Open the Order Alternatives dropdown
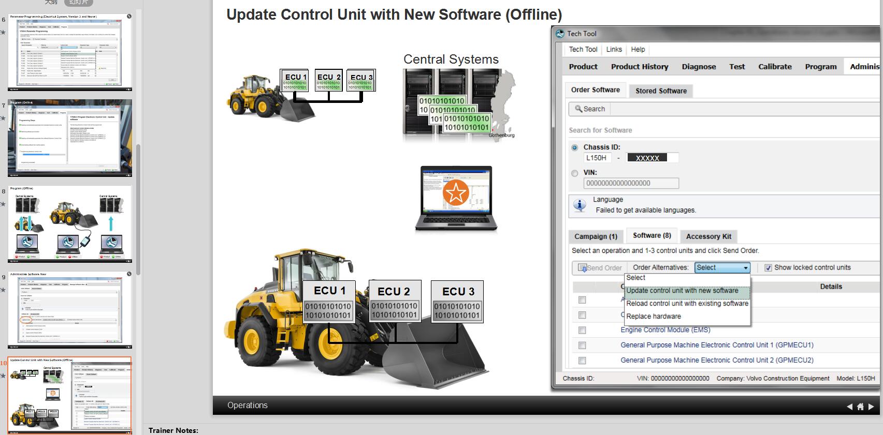This screenshot has height=435, width=883. [x=722, y=267]
